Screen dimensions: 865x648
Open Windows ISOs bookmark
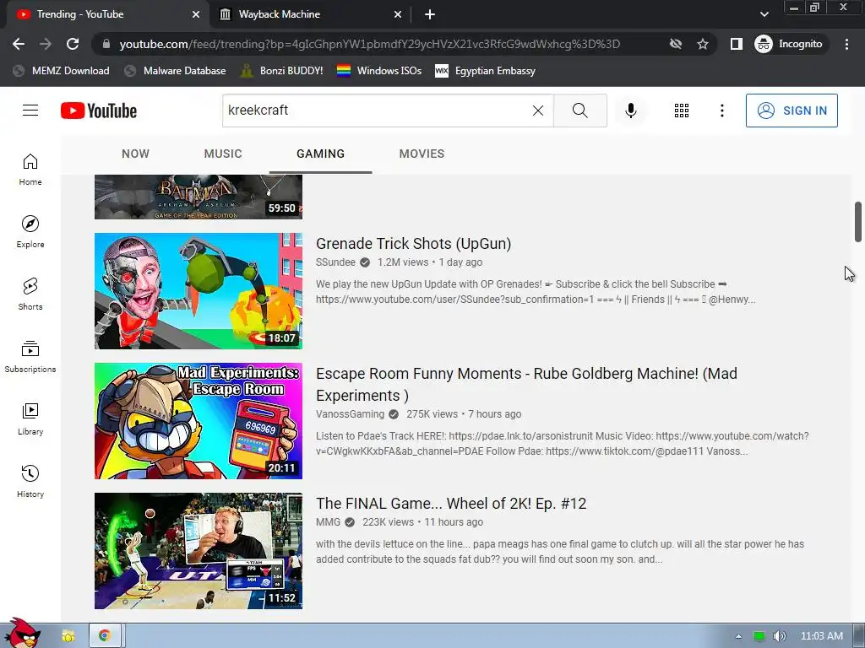[x=379, y=71]
